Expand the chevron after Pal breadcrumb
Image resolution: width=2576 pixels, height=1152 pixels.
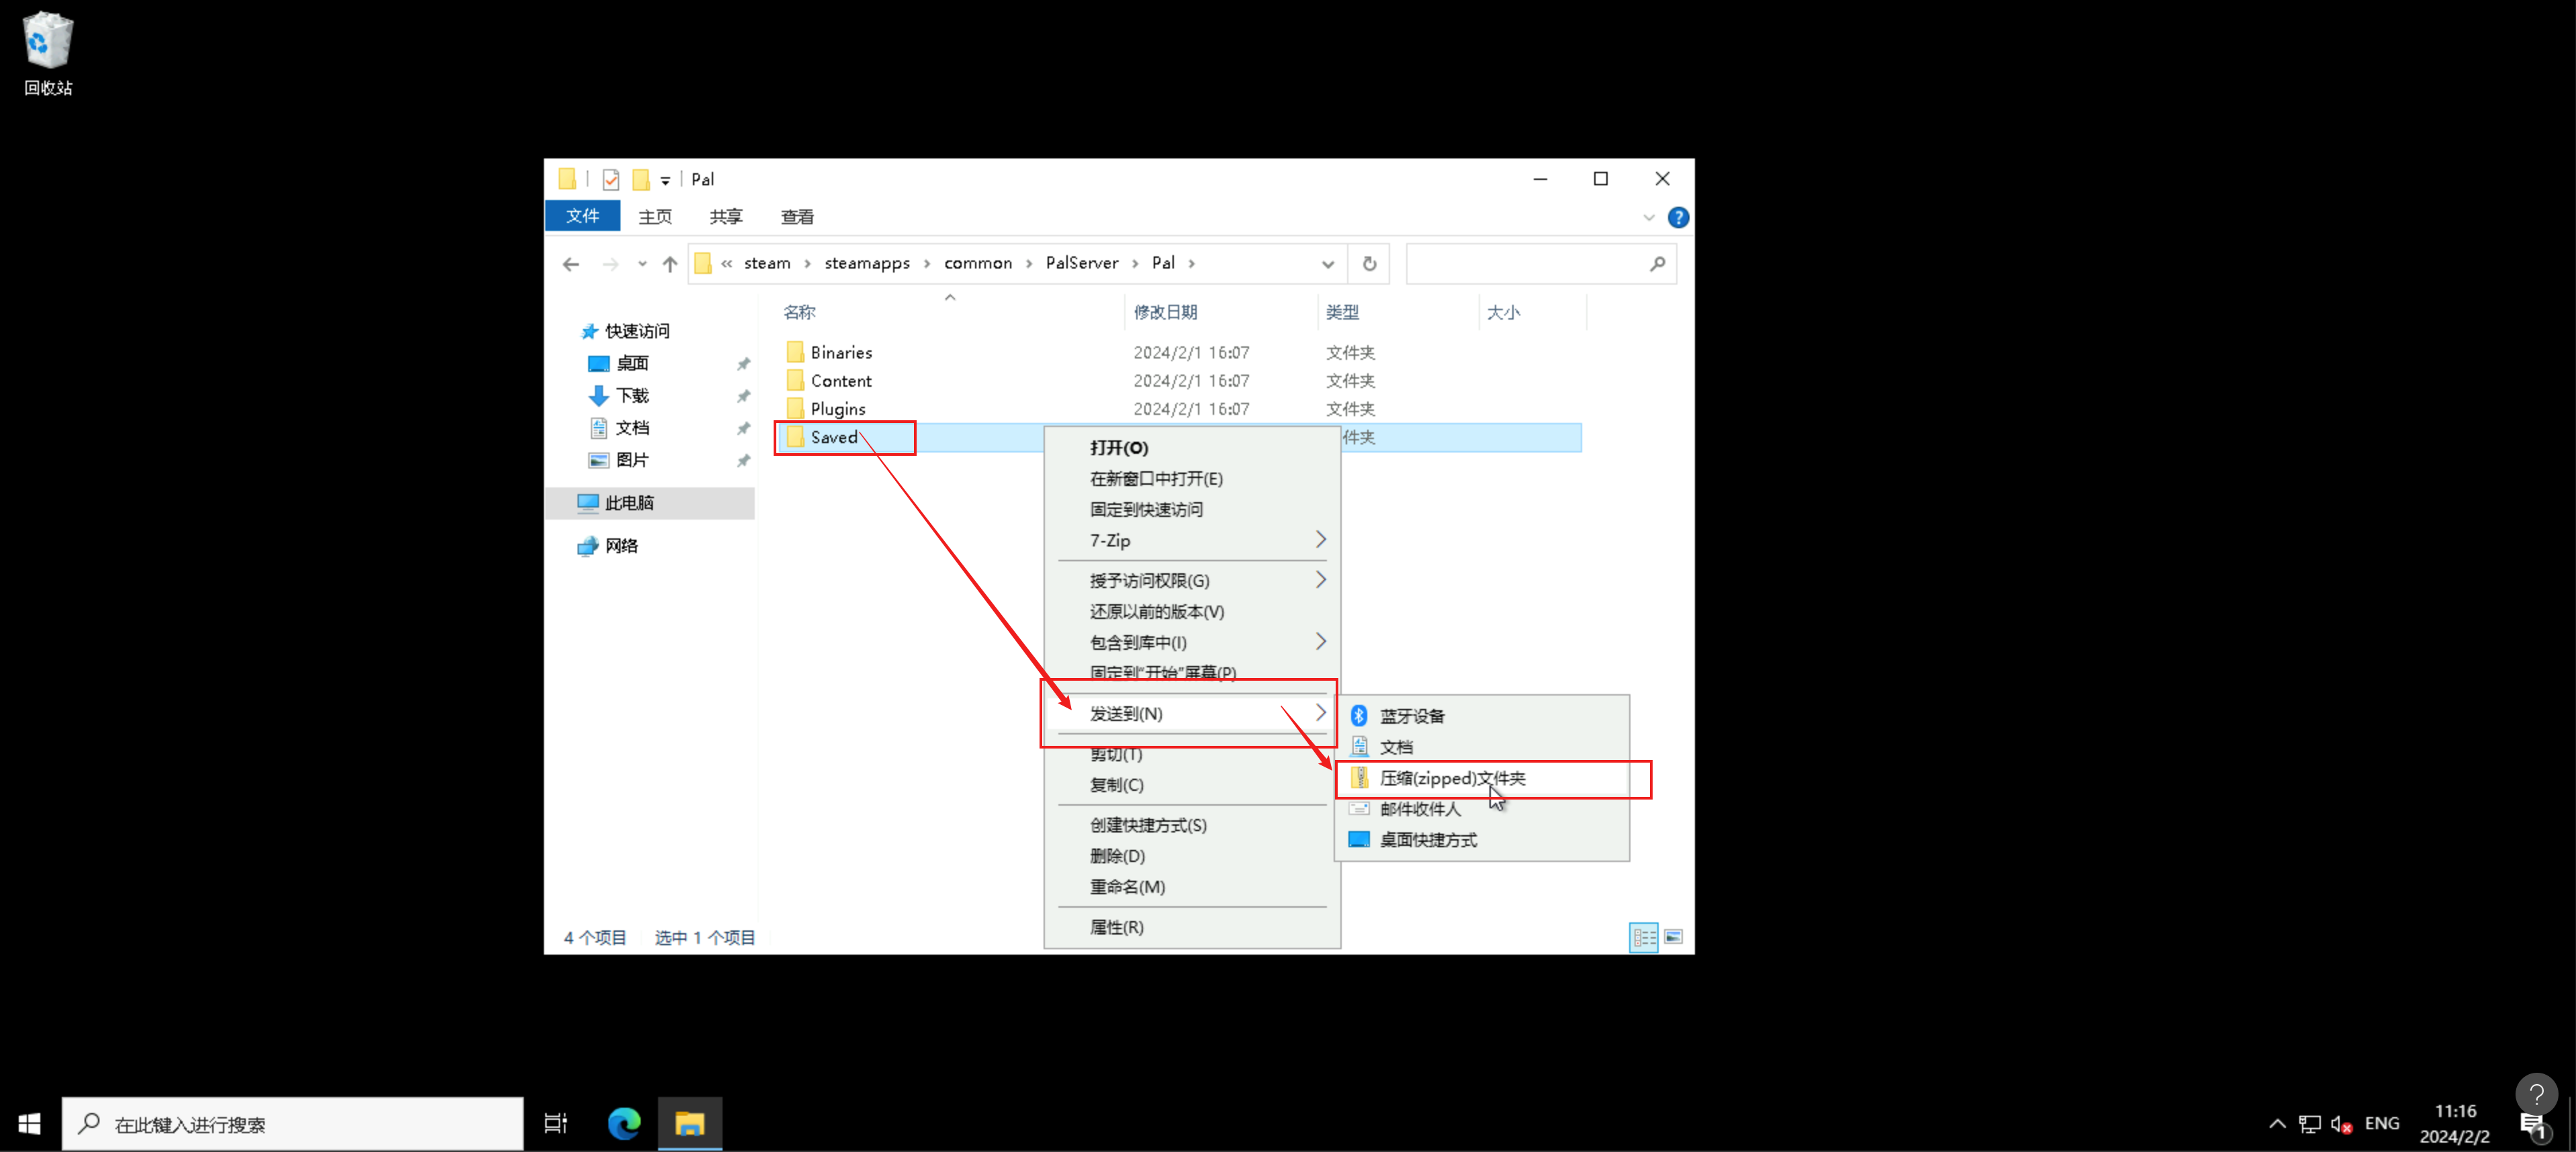[x=1192, y=264]
